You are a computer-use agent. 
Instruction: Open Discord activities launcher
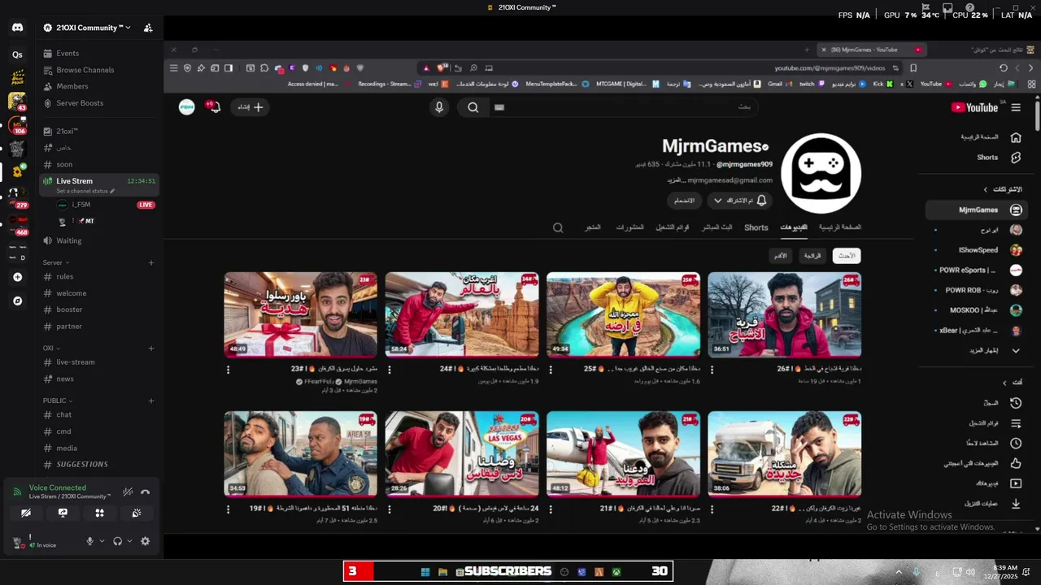point(99,513)
